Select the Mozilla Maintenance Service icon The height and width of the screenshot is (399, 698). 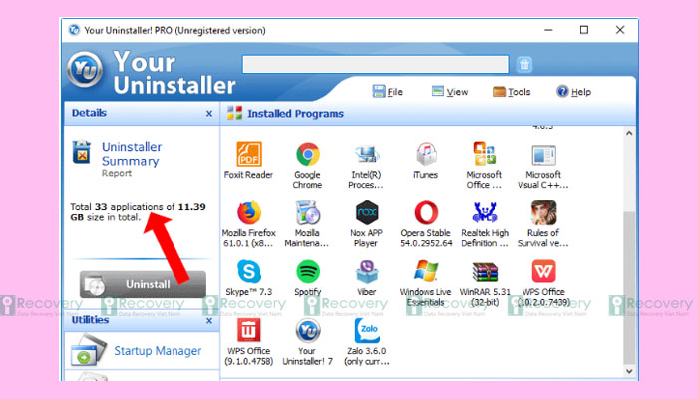click(x=307, y=212)
